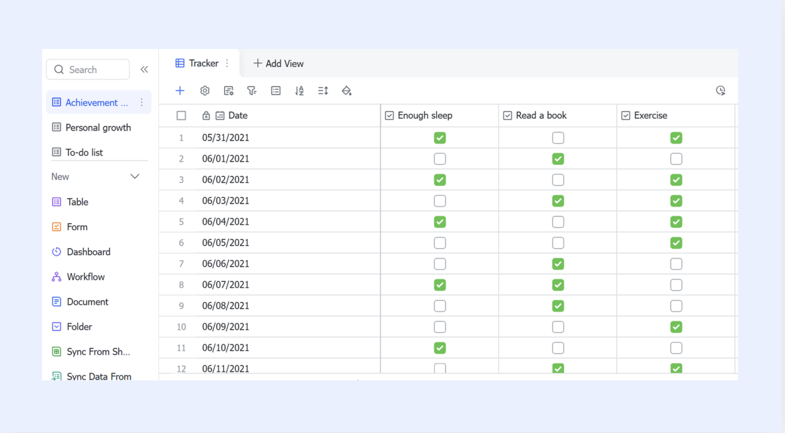Open the row height icon
This screenshot has height=433, width=785.
coord(323,91)
